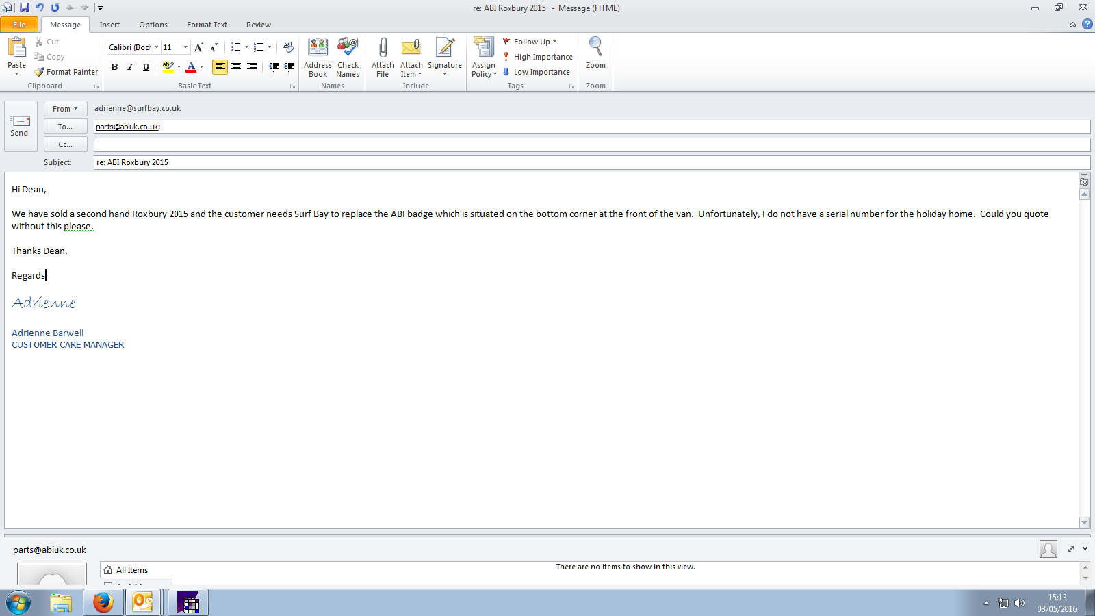Open the font color picker arrow
Screen dimensions: 1095x616
click(x=201, y=66)
